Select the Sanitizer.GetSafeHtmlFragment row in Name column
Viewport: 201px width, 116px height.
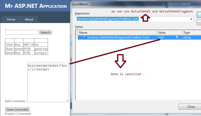tap(117, 38)
